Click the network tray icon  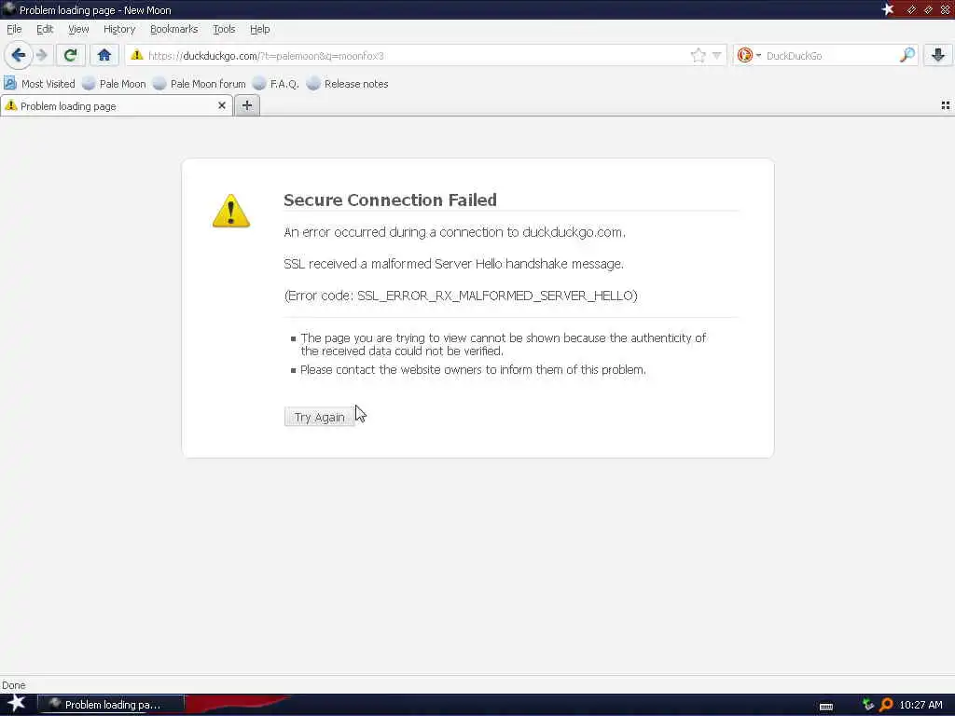(868, 705)
